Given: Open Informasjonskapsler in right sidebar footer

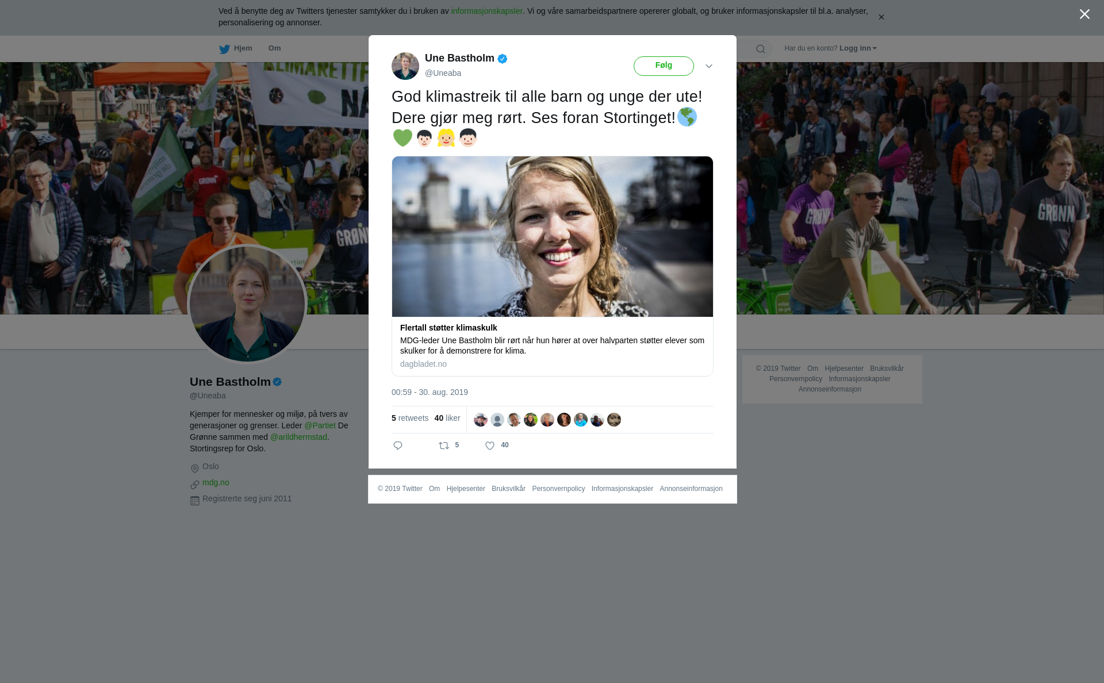Looking at the screenshot, I should 860,379.
